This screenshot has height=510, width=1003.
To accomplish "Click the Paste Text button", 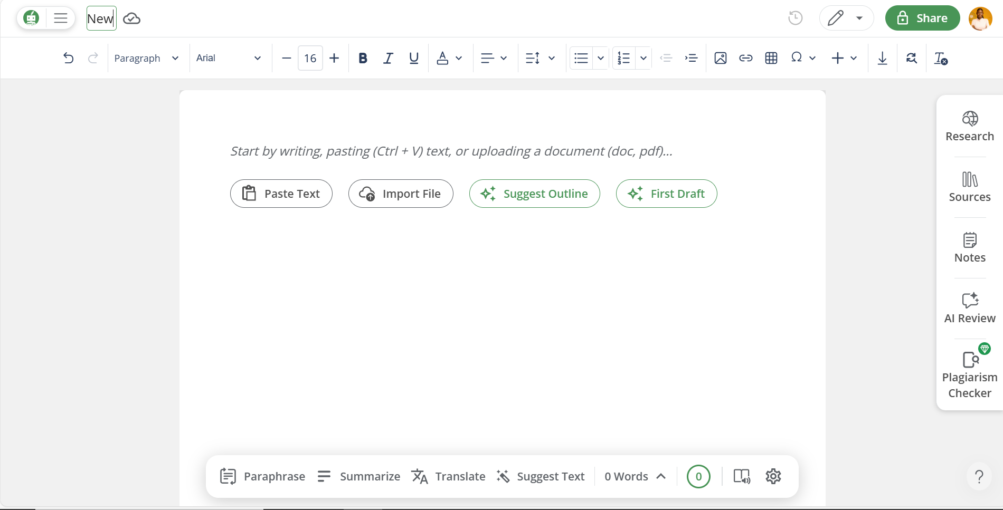I will [281, 194].
